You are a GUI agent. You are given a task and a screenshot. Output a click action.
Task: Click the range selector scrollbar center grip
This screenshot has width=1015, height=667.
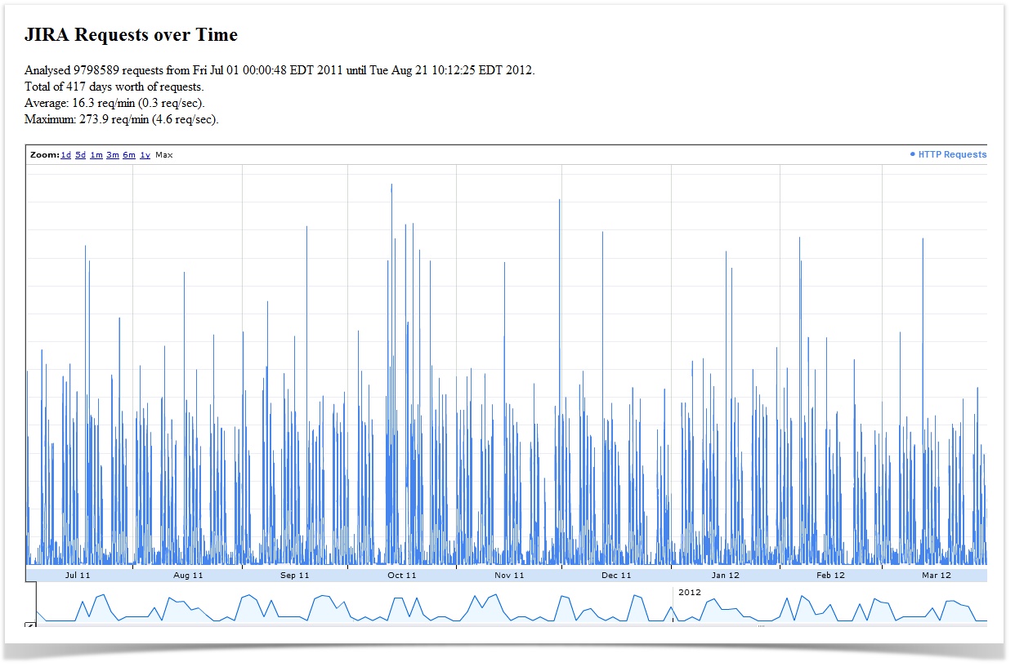(761, 626)
